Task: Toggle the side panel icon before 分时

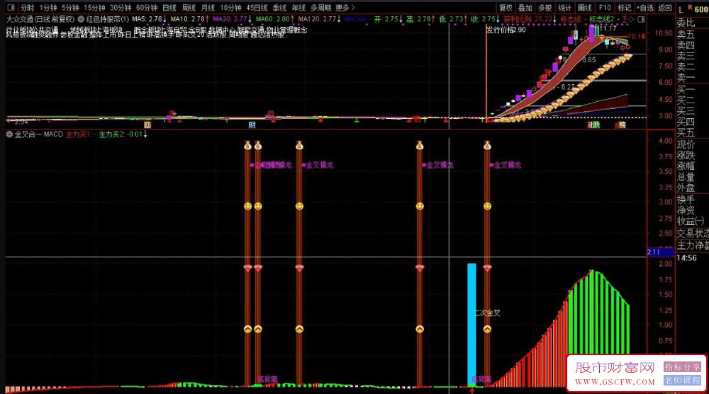Action: point(11,8)
